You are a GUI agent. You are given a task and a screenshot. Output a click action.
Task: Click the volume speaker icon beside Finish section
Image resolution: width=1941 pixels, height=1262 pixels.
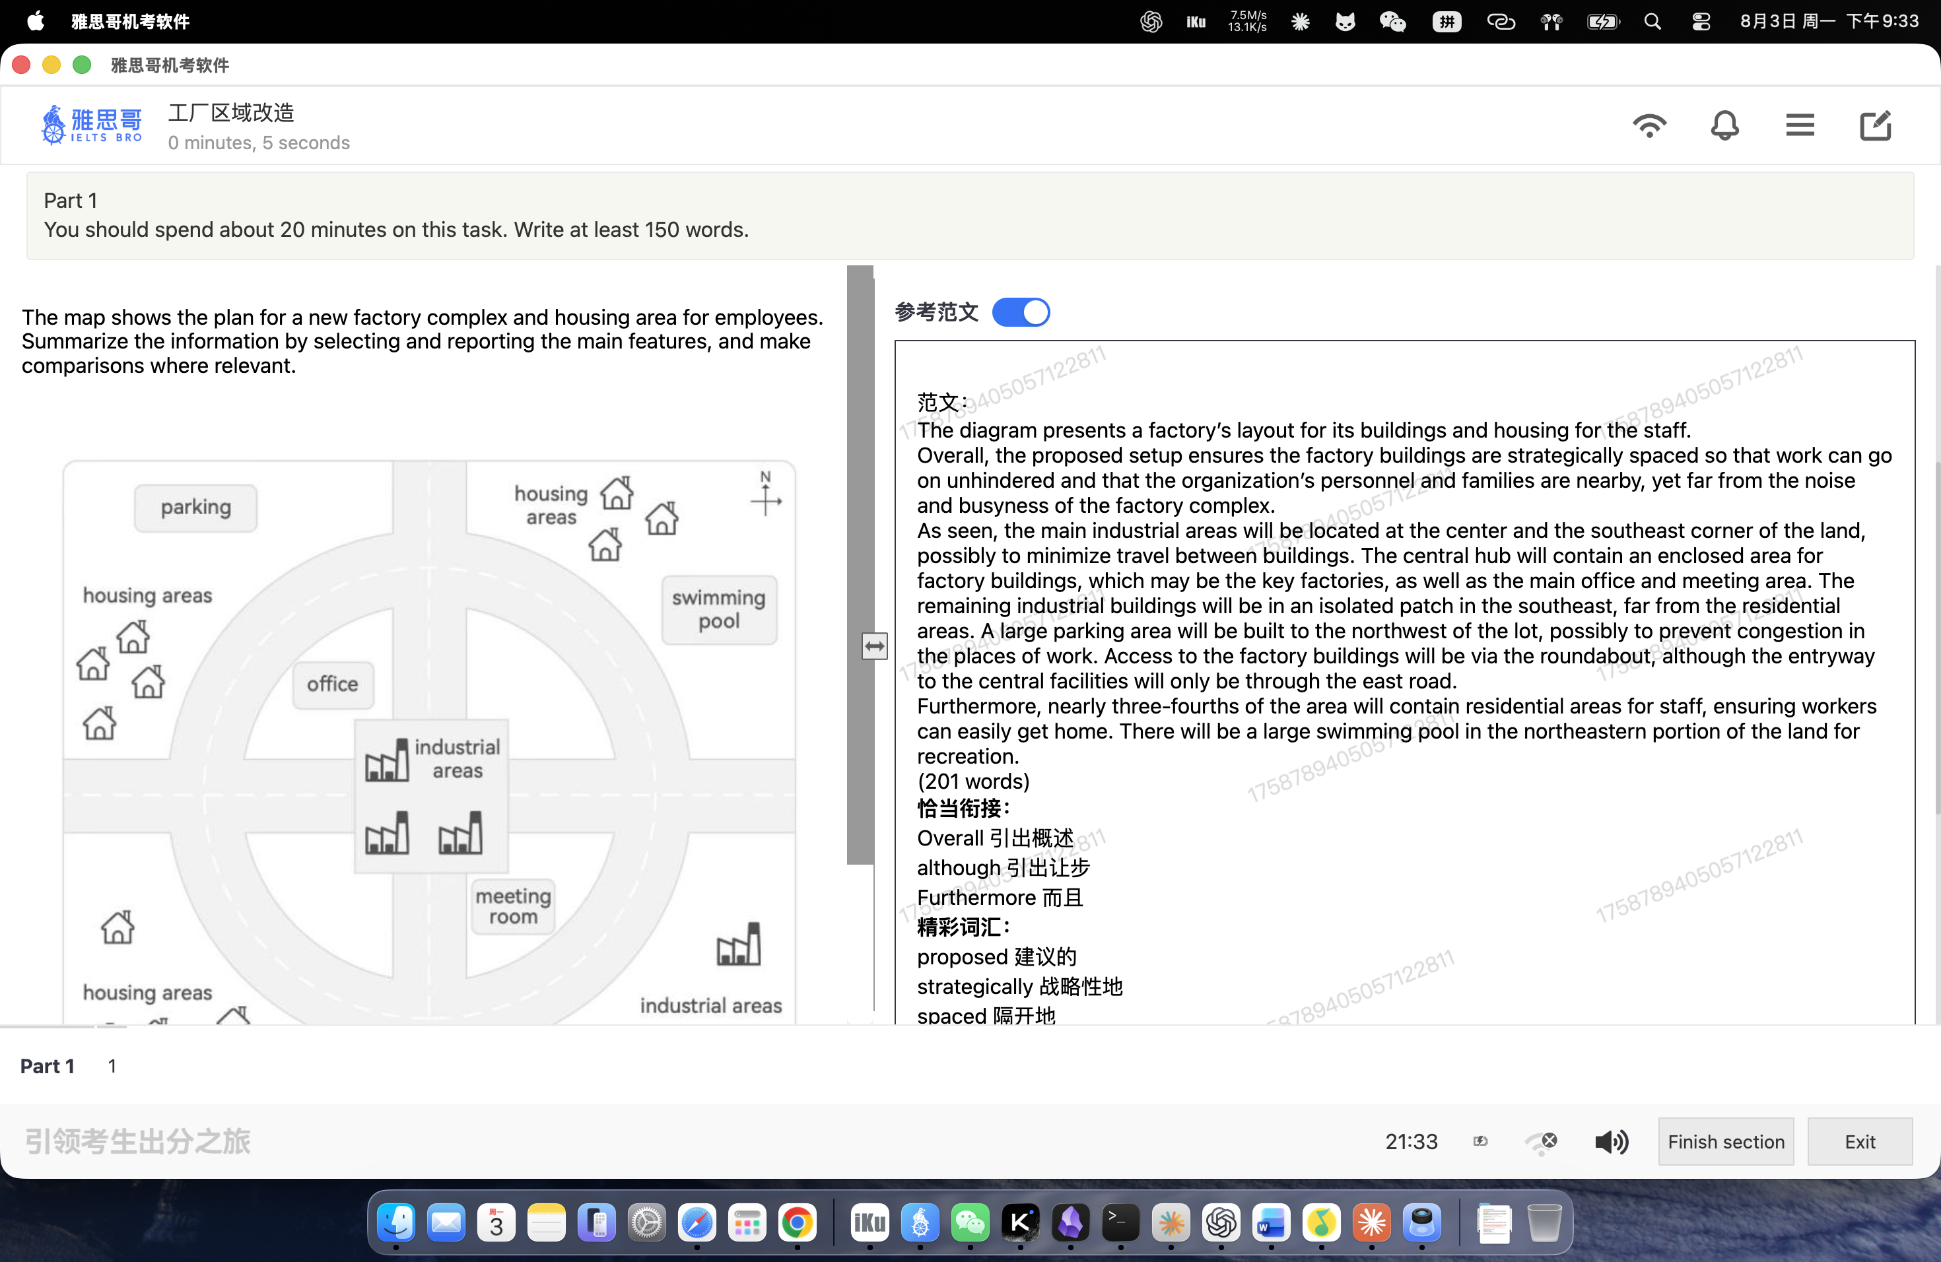click(1612, 1141)
